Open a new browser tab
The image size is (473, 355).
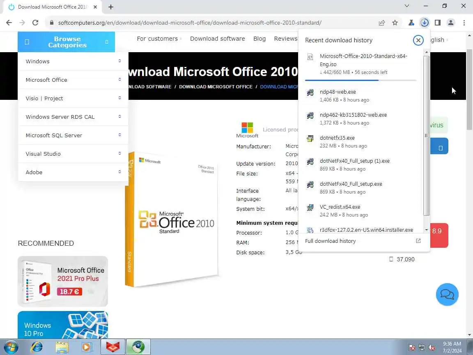pyautogui.click(x=111, y=7)
